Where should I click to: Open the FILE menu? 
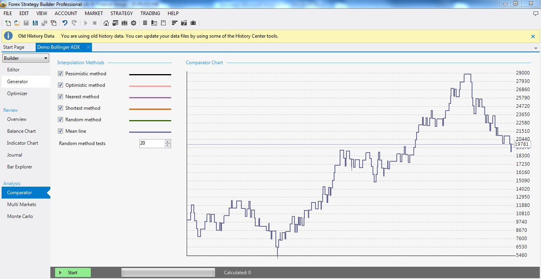tap(8, 13)
